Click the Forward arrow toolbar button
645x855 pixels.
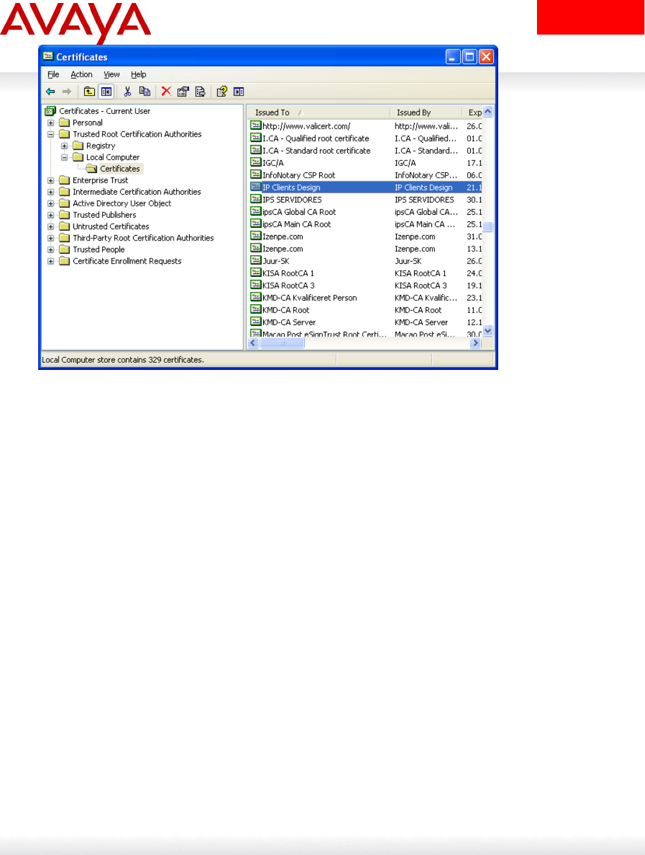pyautogui.click(x=67, y=91)
